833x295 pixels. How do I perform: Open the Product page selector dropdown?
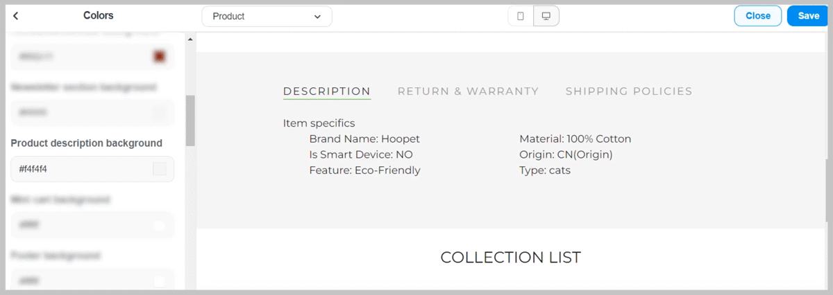[267, 16]
